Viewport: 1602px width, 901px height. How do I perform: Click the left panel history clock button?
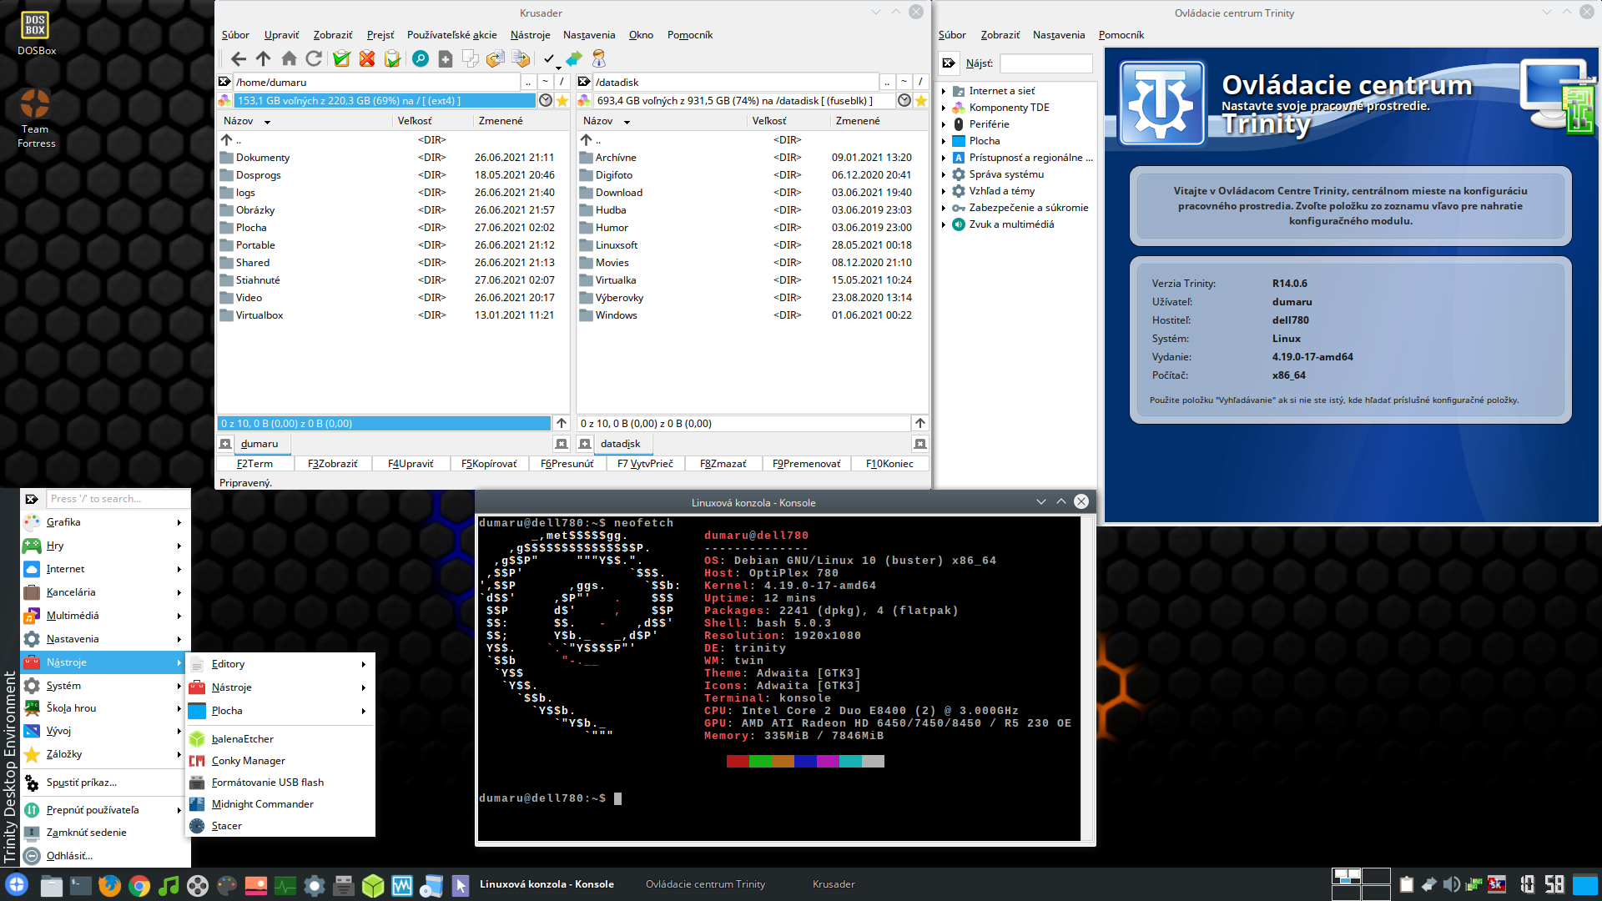point(546,101)
